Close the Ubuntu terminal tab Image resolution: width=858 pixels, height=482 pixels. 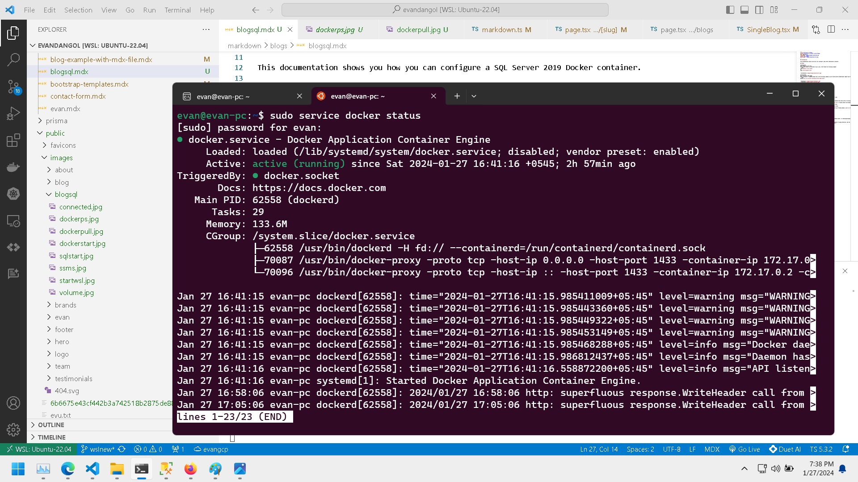tap(433, 96)
